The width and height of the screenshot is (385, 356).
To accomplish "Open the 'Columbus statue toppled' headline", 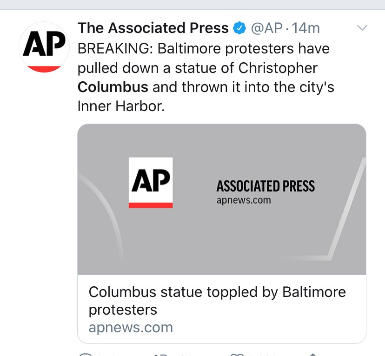I will 217,301.
